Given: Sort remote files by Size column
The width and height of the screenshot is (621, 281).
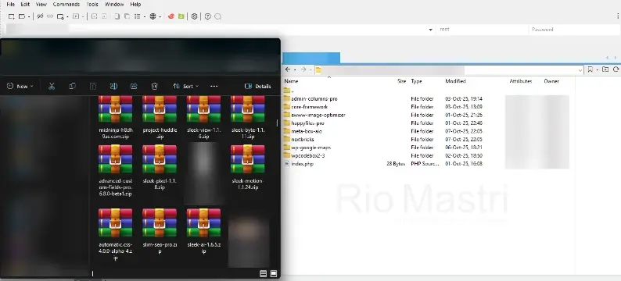Looking at the screenshot, I should 401,81.
